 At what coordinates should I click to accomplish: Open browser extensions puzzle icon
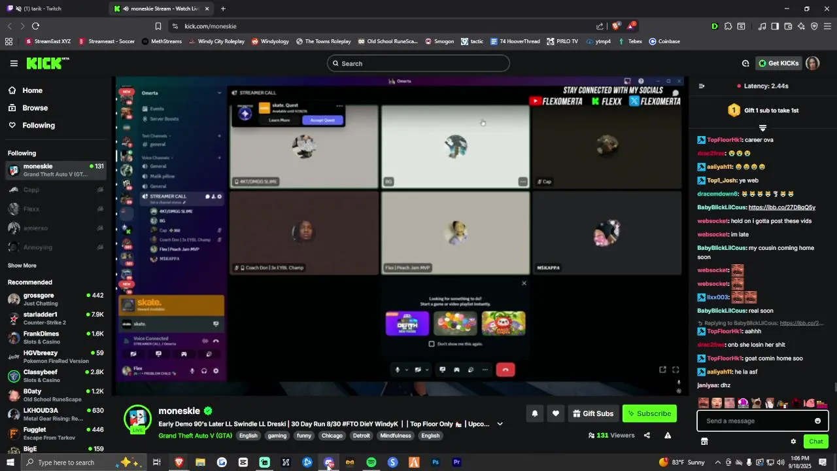coord(728,26)
